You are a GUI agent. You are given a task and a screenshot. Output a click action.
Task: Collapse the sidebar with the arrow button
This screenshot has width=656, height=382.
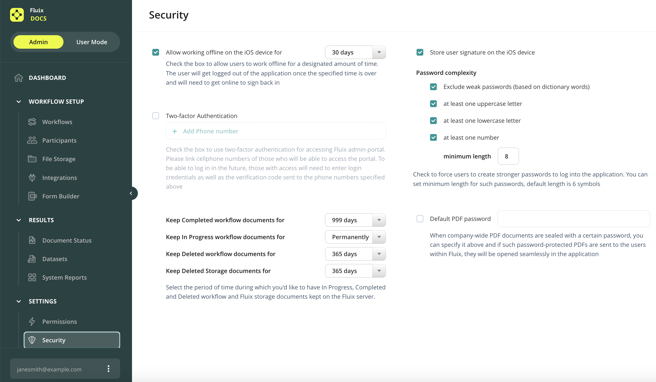[131, 193]
